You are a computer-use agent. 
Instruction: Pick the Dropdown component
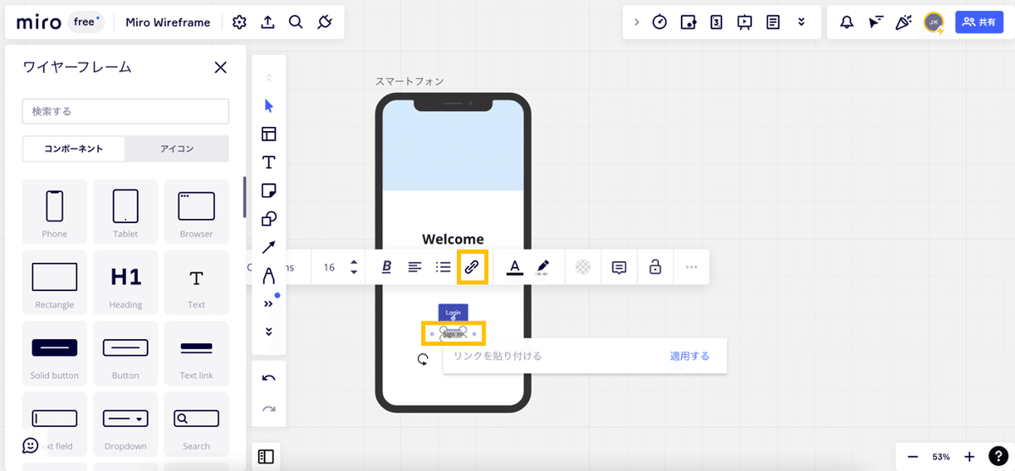[x=125, y=424]
